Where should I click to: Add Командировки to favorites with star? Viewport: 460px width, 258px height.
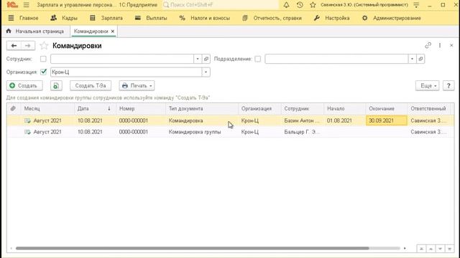point(44,46)
